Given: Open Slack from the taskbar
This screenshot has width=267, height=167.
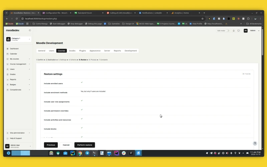Looking at the screenshot, I should coord(124,153).
